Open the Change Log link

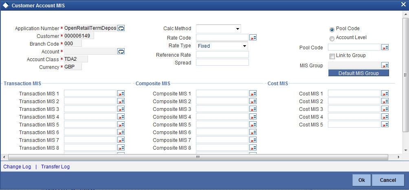(17, 166)
